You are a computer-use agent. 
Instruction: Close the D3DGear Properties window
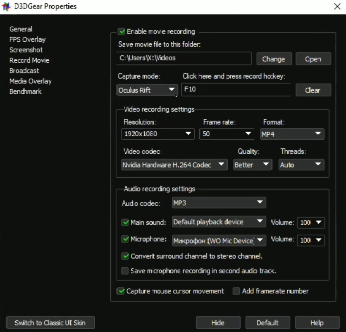[337, 6]
